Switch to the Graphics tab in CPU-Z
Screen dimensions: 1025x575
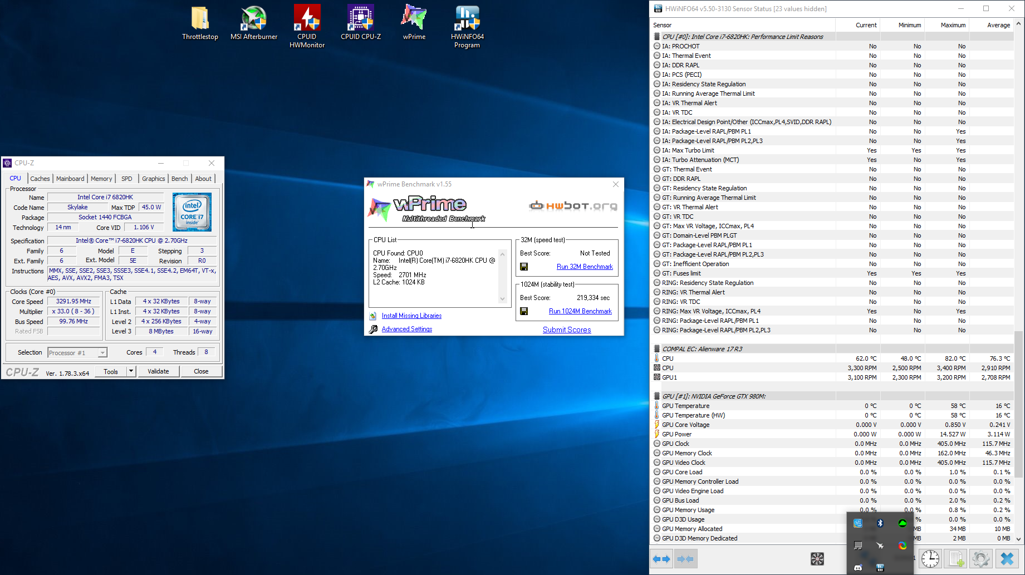coord(153,179)
